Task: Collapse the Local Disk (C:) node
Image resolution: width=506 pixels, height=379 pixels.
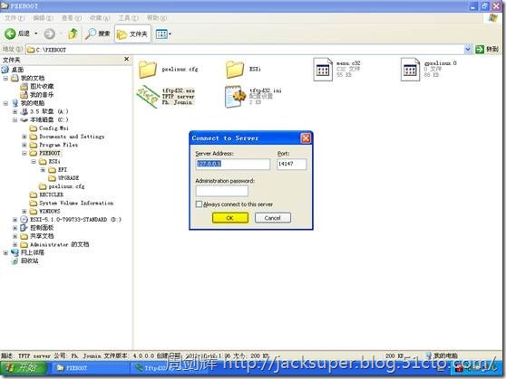Action: 15,119
